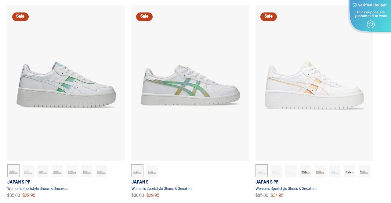Open first JAPAN S PF title priced $29.95
Screen dimensions: 391x203
(19, 182)
